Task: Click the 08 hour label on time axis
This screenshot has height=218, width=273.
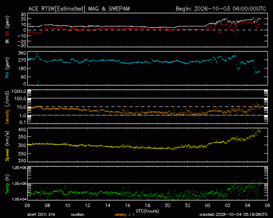Action: pos(47,205)
